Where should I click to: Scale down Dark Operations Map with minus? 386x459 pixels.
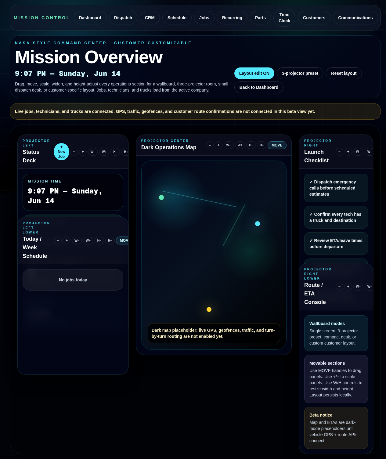(x=210, y=145)
